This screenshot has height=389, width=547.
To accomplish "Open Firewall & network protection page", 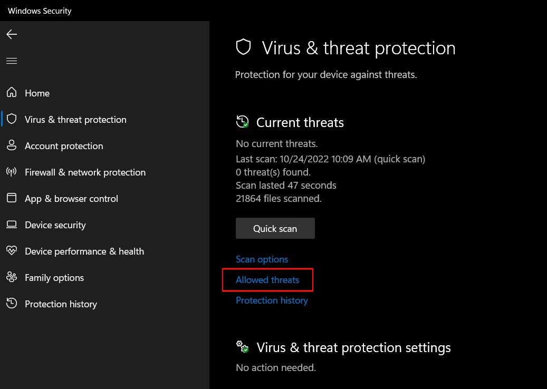I will pyautogui.click(x=85, y=172).
